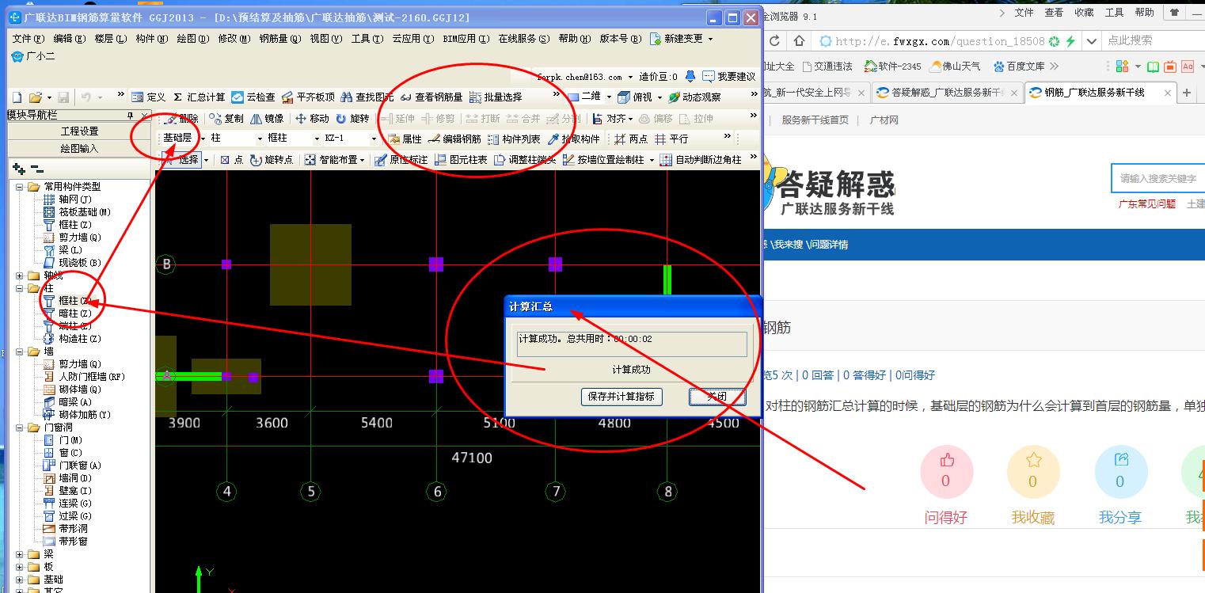Click the 定义 define tool
Screen dimensions: 1205x593
coord(148,97)
